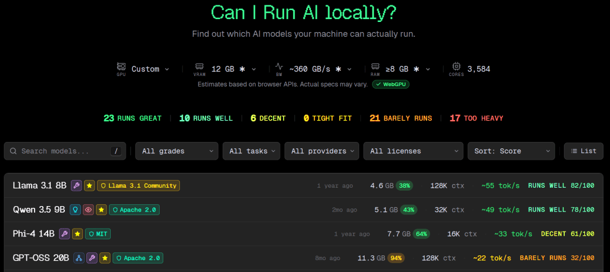Open the All providers dropdown
The image size is (610, 272).
click(x=322, y=151)
